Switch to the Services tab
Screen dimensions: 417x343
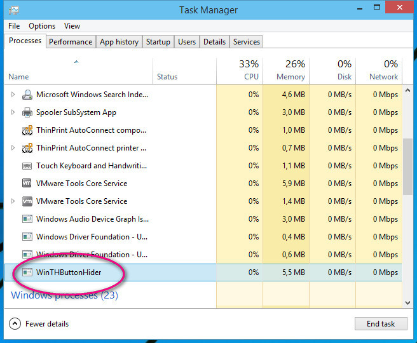click(x=246, y=42)
